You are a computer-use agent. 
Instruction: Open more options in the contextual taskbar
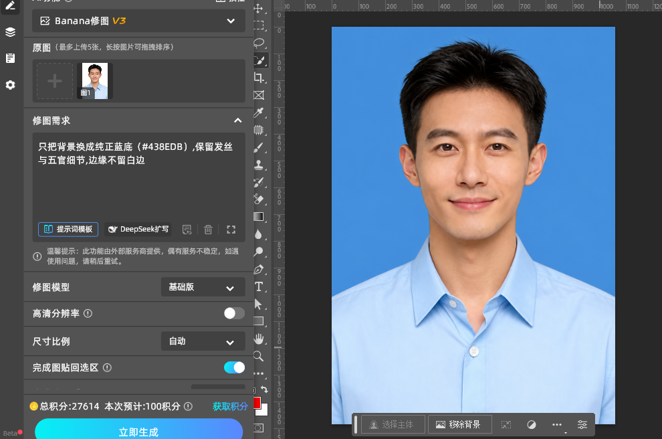tap(557, 425)
